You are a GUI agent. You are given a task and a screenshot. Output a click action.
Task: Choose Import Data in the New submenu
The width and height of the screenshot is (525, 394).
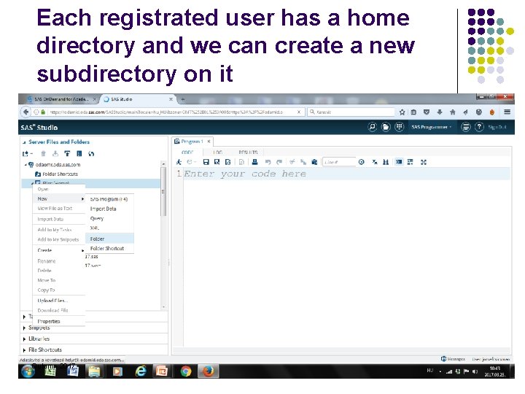(x=109, y=209)
